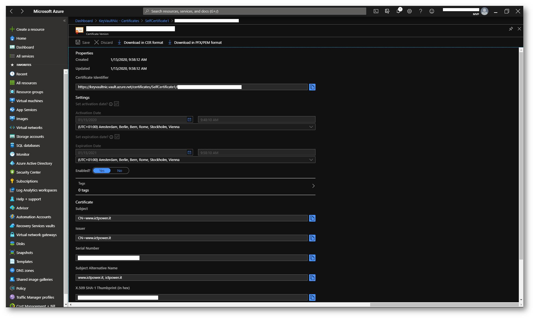
Task: Click the search resources box
Action: (254, 11)
